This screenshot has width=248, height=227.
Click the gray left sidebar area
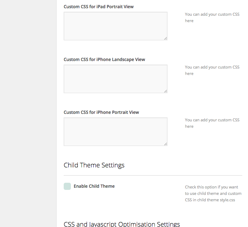click(28, 113)
